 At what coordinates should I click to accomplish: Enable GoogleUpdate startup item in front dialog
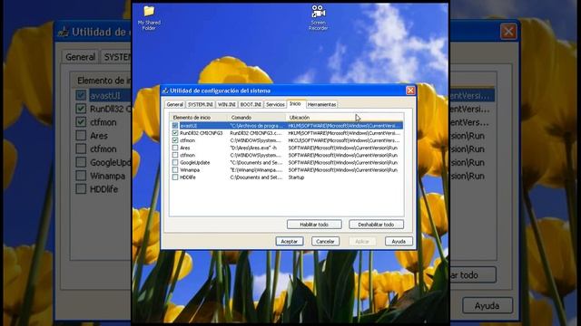(175, 163)
